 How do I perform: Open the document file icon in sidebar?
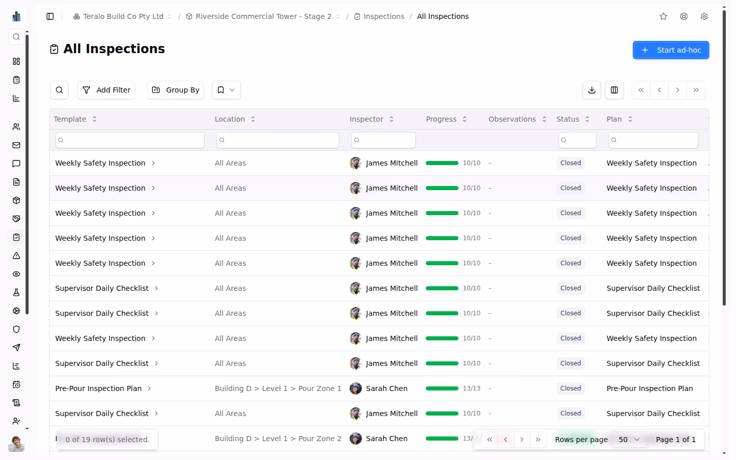pyautogui.click(x=16, y=182)
